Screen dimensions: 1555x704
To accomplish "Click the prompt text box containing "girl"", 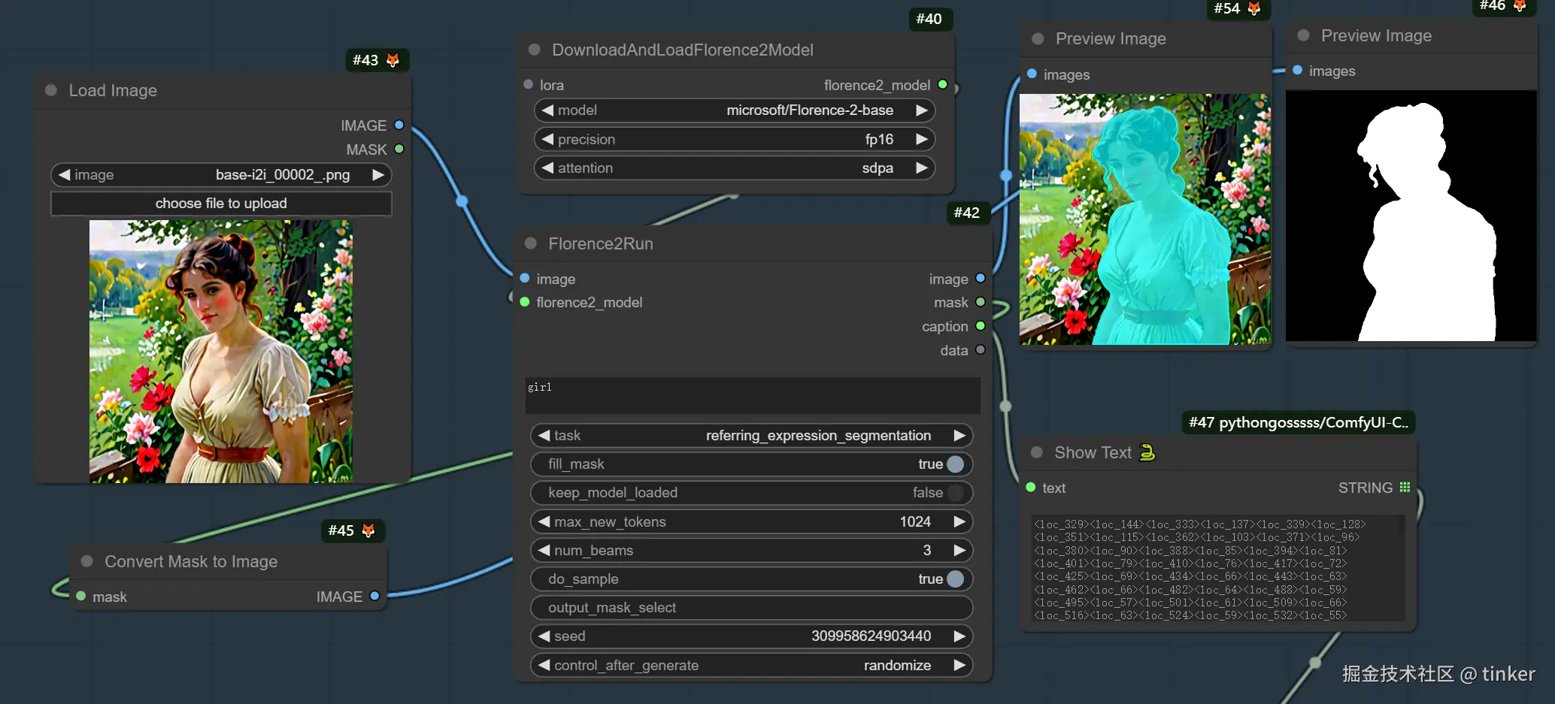I will 753,395.
